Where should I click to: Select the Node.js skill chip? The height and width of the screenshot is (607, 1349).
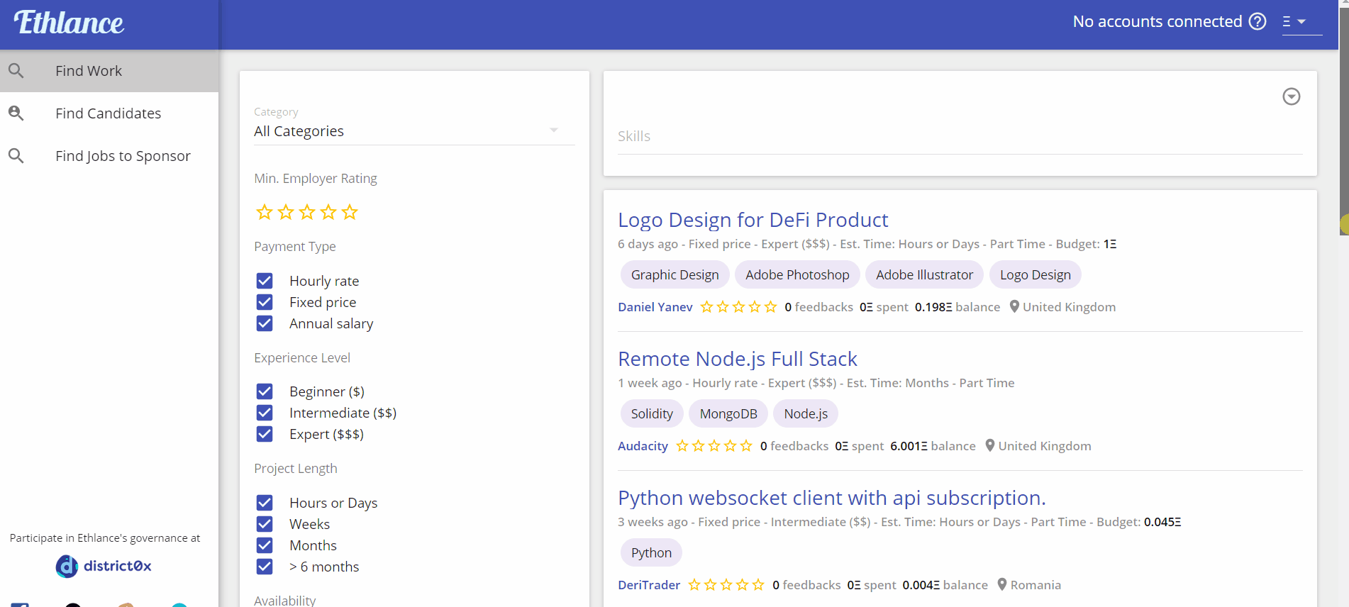coord(806,414)
